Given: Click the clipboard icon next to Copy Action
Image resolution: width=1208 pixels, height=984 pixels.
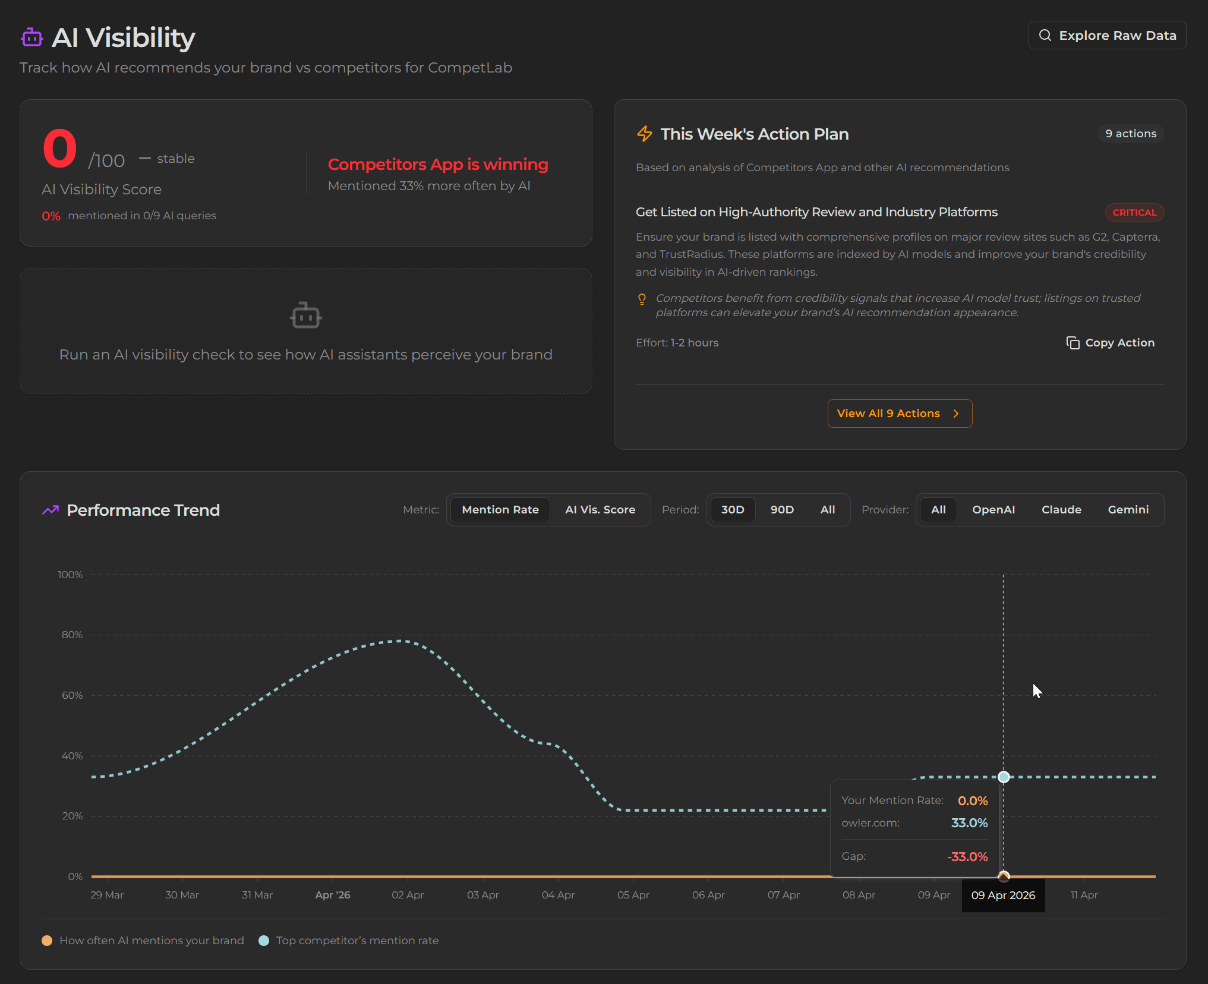Looking at the screenshot, I should (x=1073, y=343).
